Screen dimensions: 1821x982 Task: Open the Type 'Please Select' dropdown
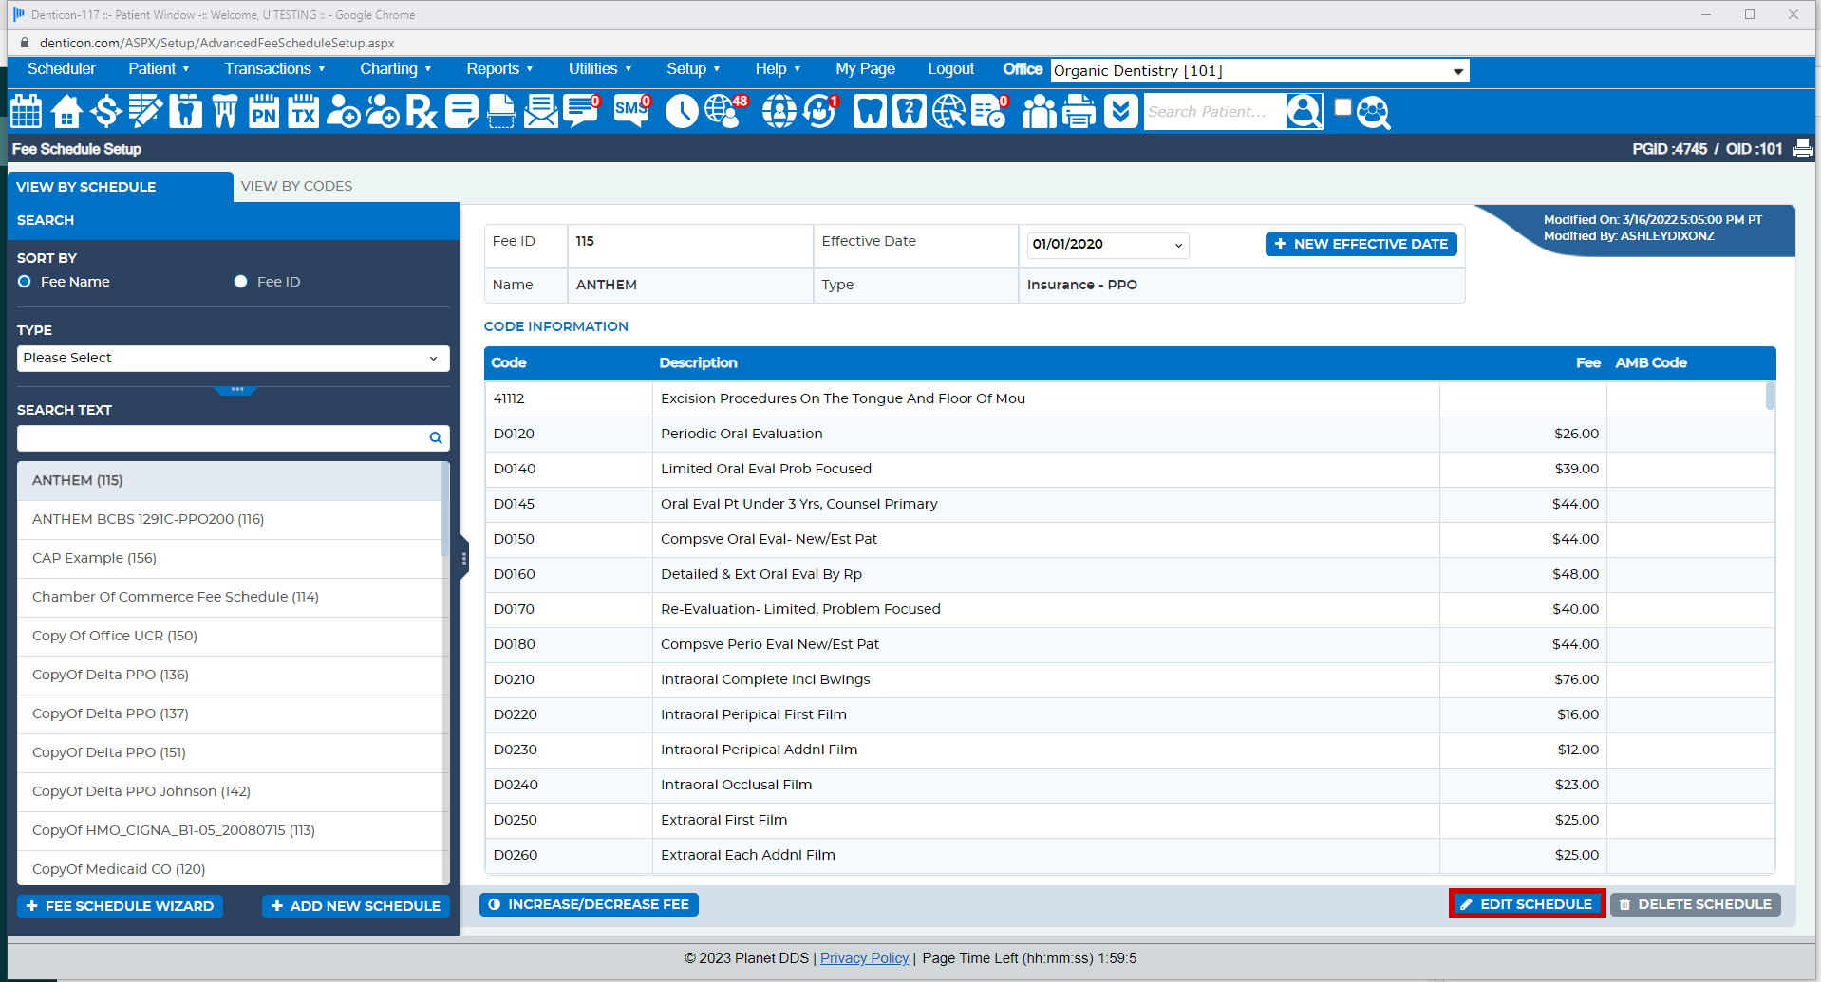pos(233,359)
